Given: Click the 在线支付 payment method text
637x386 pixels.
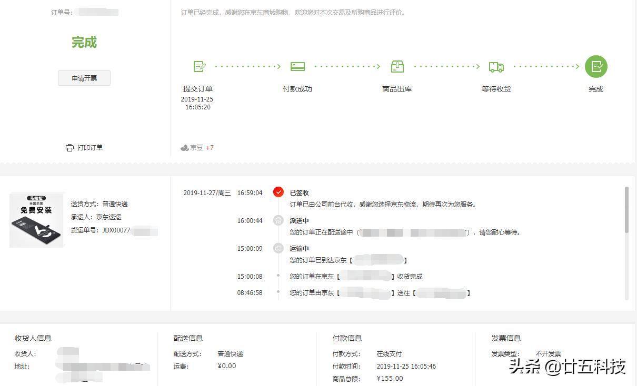Looking at the screenshot, I should coord(390,353).
